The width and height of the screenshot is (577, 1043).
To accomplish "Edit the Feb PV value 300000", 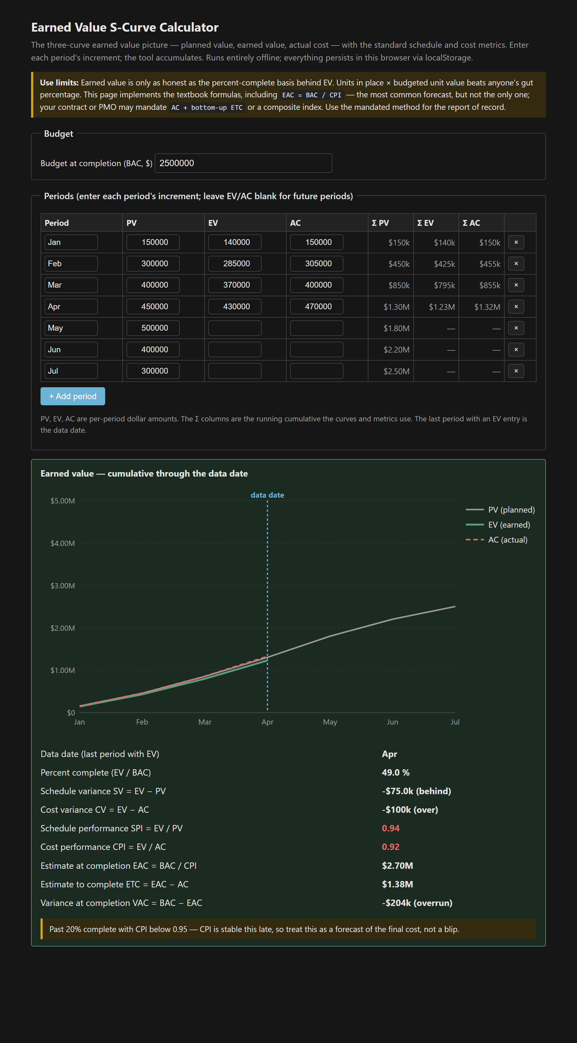I will [x=153, y=264].
